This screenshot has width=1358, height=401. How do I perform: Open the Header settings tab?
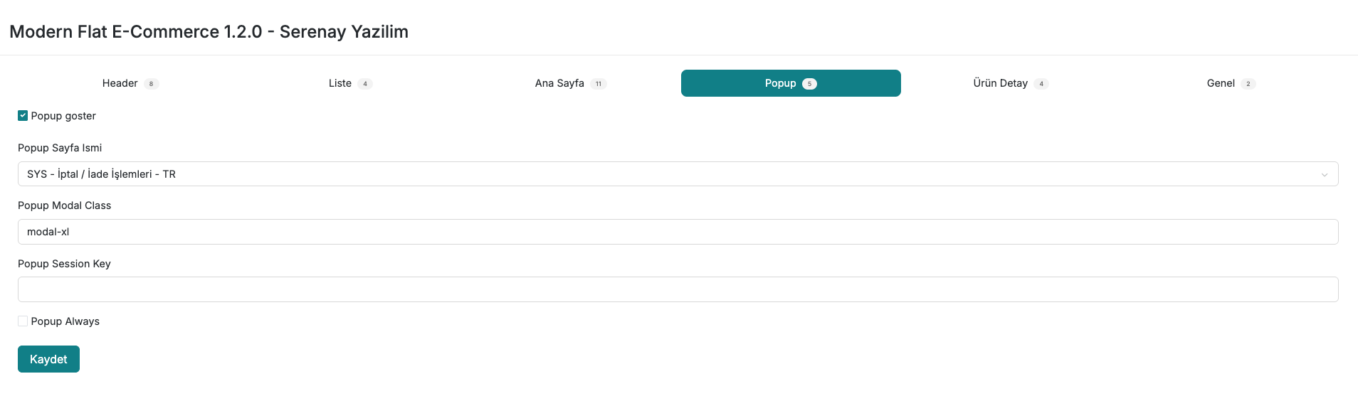[x=120, y=83]
